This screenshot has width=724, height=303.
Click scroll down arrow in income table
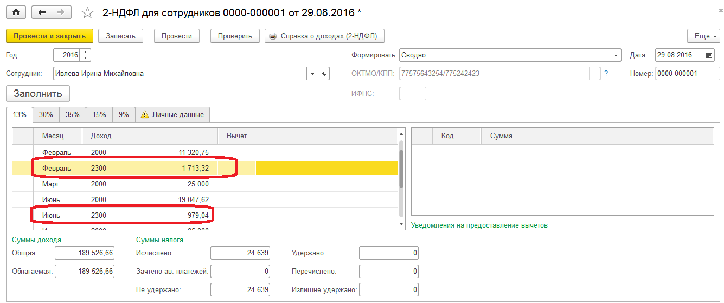pyautogui.click(x=401, y=223)
